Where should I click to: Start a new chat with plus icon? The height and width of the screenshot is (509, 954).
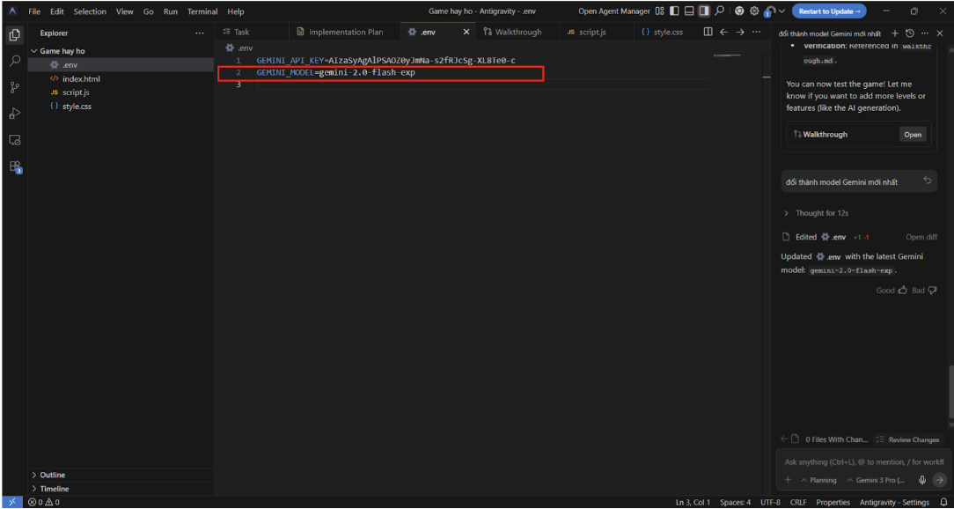pyautogui.click(x=895, y=33)
